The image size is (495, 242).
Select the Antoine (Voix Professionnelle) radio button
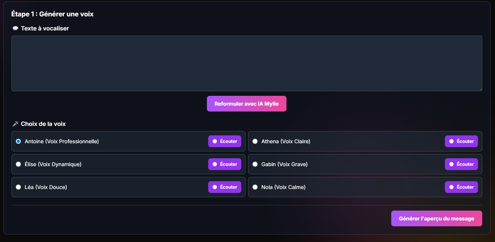tap(18, 141)
